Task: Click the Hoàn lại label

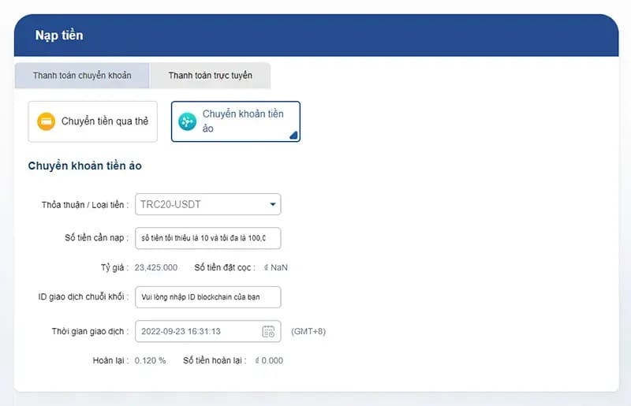Action: (x=110, y=360)
